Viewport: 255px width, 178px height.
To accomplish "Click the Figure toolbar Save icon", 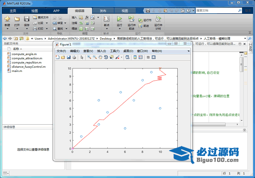I will click(68, 57).
